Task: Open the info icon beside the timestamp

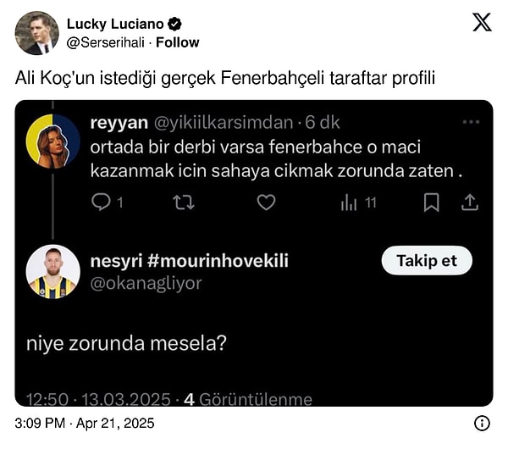Action: (482, 423)
